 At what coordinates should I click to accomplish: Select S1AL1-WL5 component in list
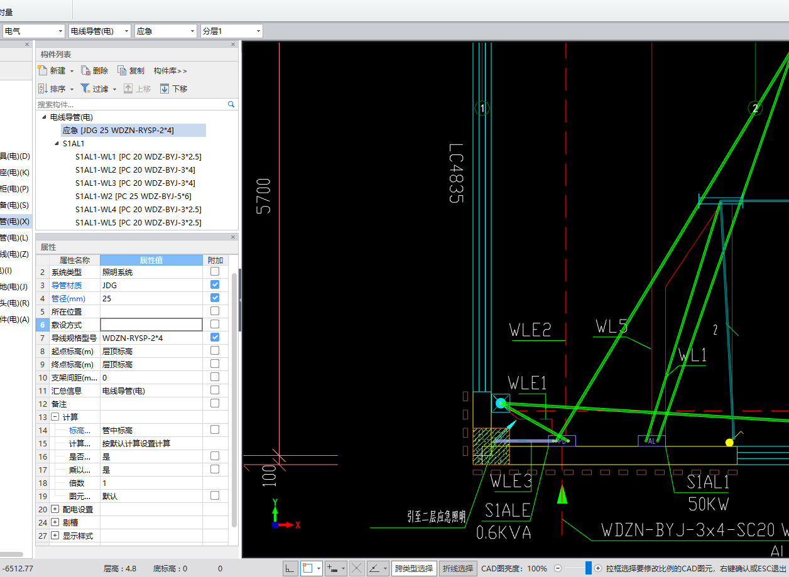[138, 222]
